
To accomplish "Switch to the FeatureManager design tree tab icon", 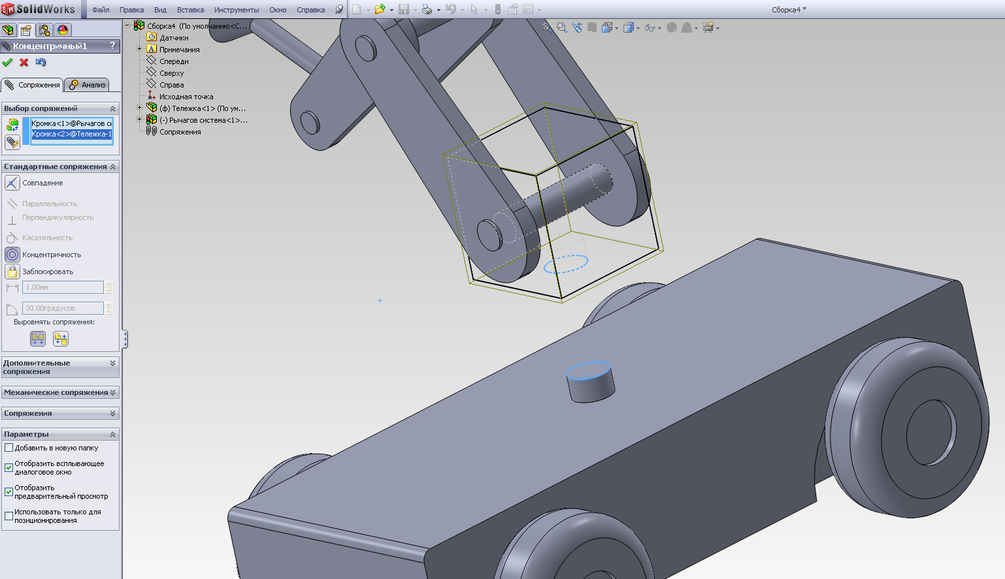I will coord(8,30).
